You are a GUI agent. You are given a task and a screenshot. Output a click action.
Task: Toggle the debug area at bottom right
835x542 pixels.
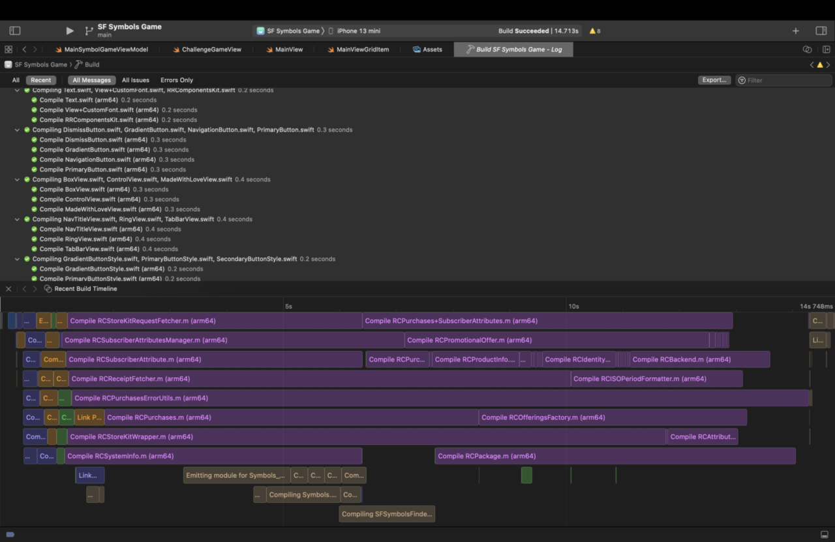pyautogui.click(x=825, y=535)
